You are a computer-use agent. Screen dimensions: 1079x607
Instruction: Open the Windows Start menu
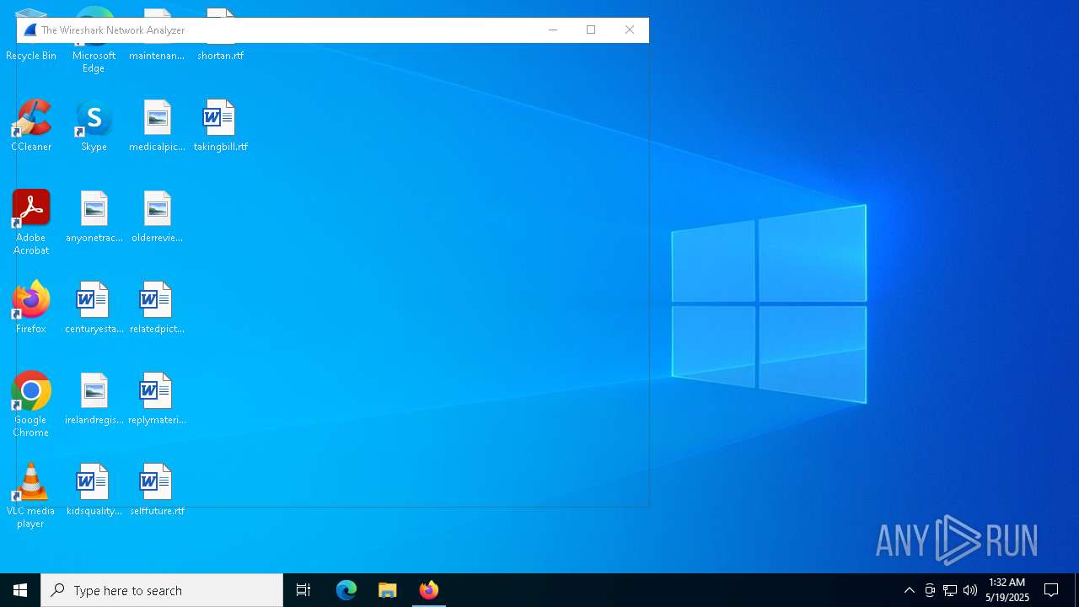coord(20,590)
